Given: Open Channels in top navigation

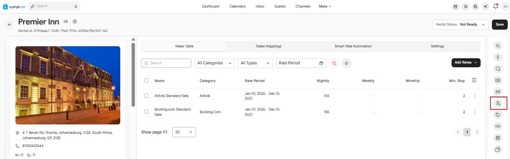Looking at the screenshot, I should tap(303, 6).
